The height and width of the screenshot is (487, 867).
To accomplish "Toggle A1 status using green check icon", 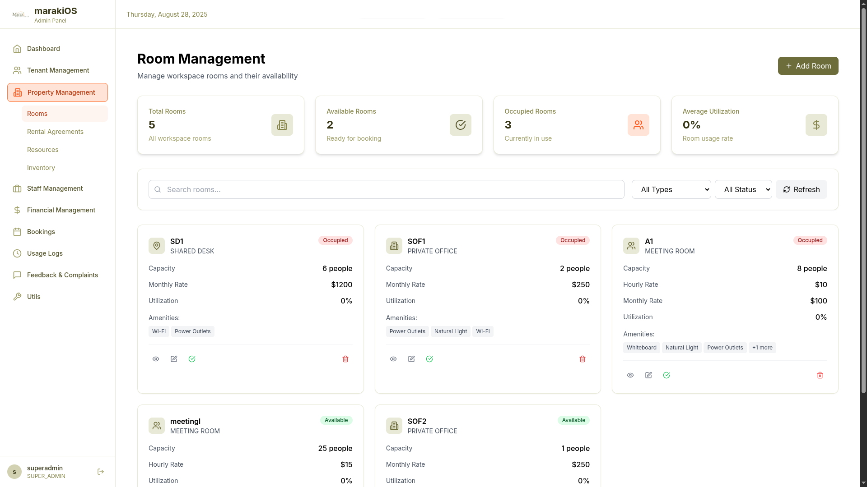I will (x=667, y=375).
